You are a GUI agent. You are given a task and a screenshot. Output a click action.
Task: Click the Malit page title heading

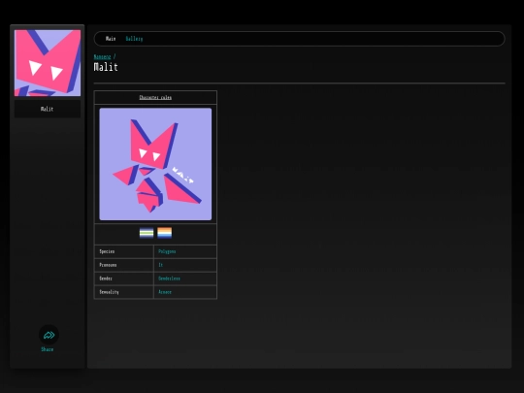coord(106,67)
